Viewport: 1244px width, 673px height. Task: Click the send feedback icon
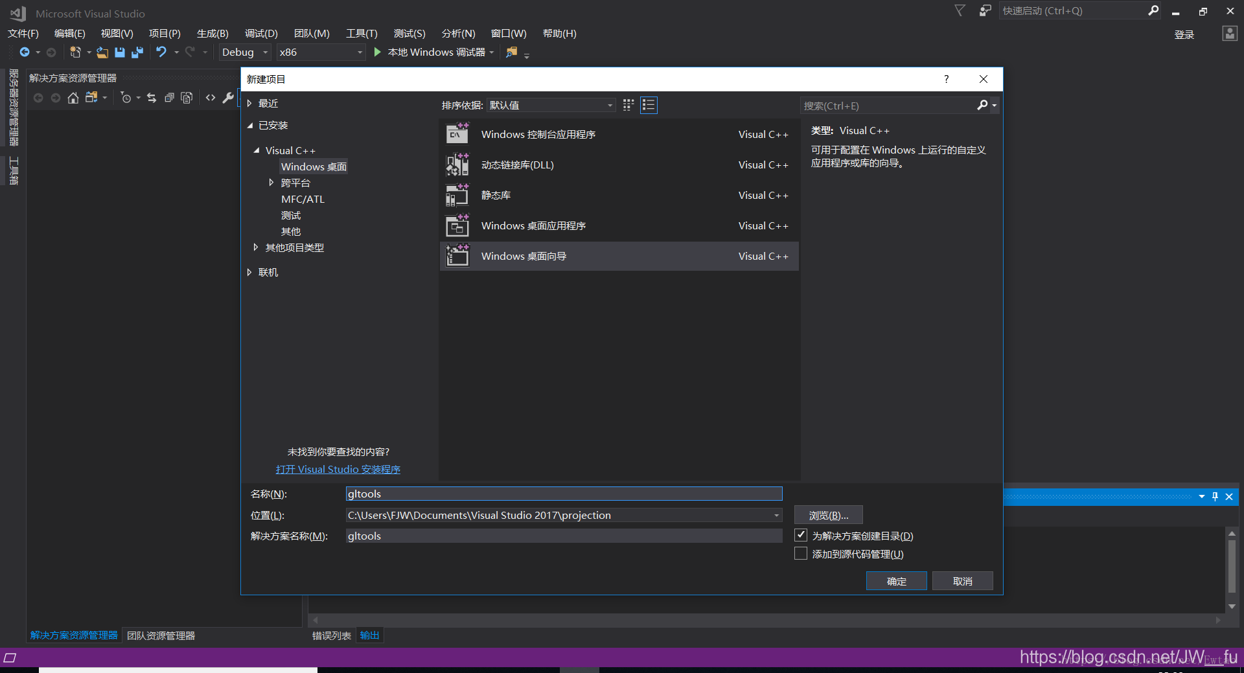(x=985, y=10)
